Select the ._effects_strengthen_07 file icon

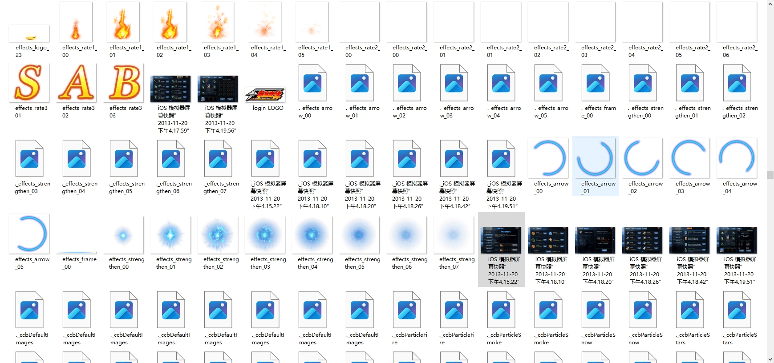click(x=218, y=159)
